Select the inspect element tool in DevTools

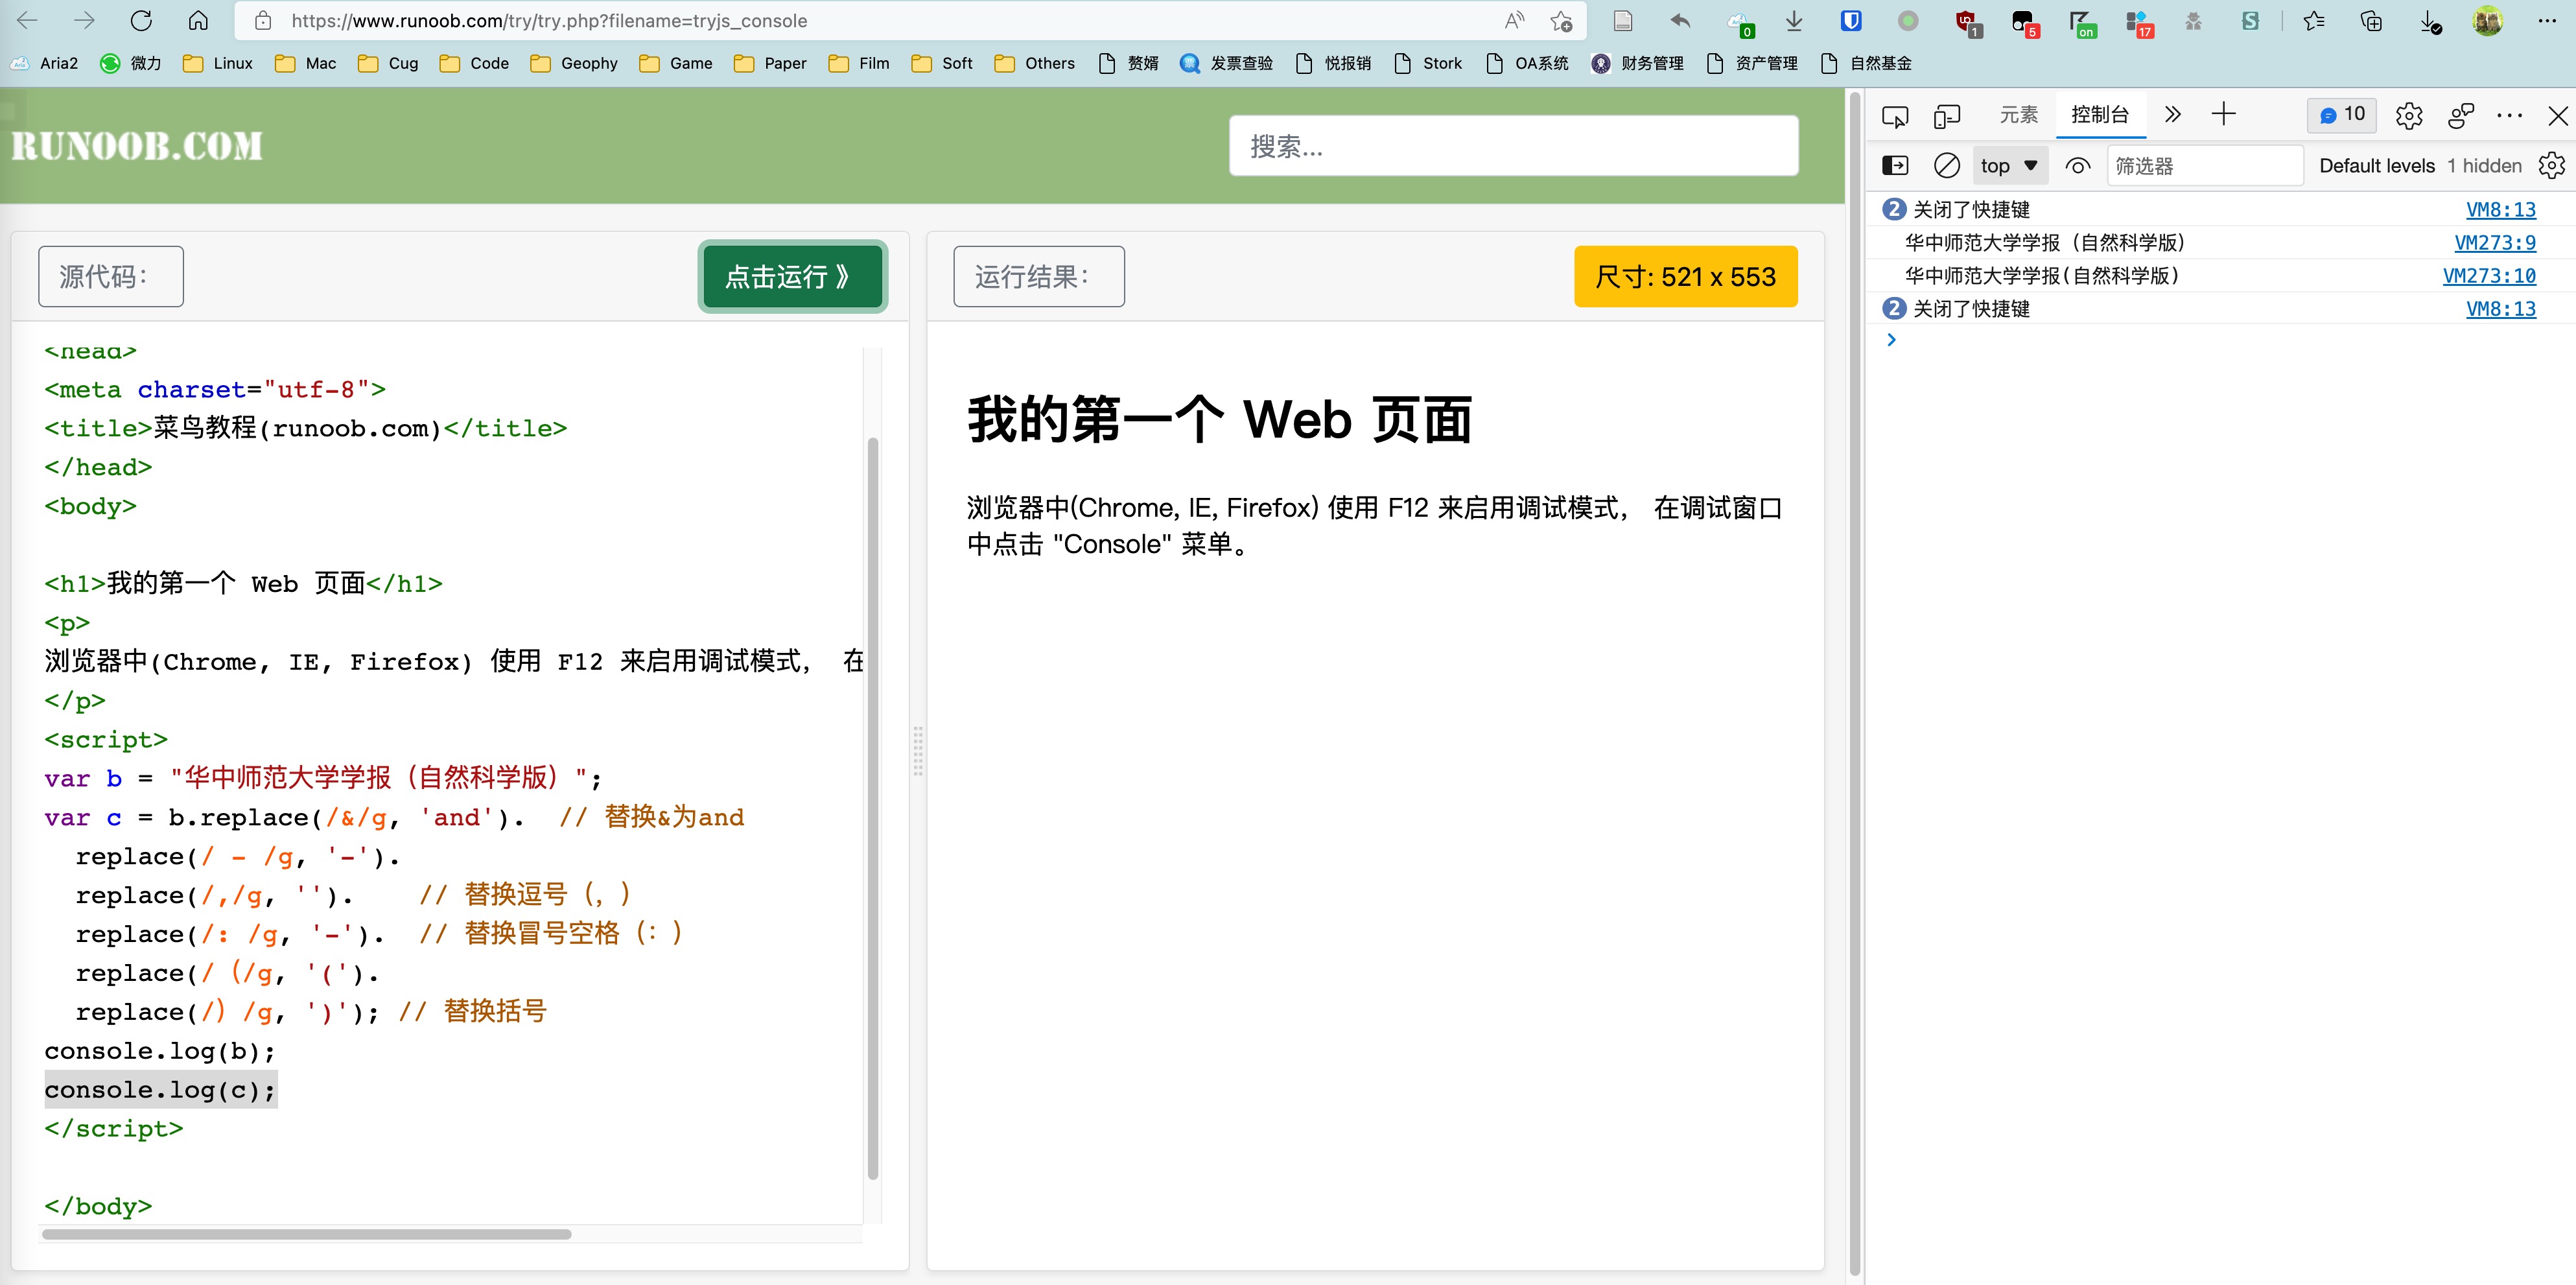(1895, 115)
